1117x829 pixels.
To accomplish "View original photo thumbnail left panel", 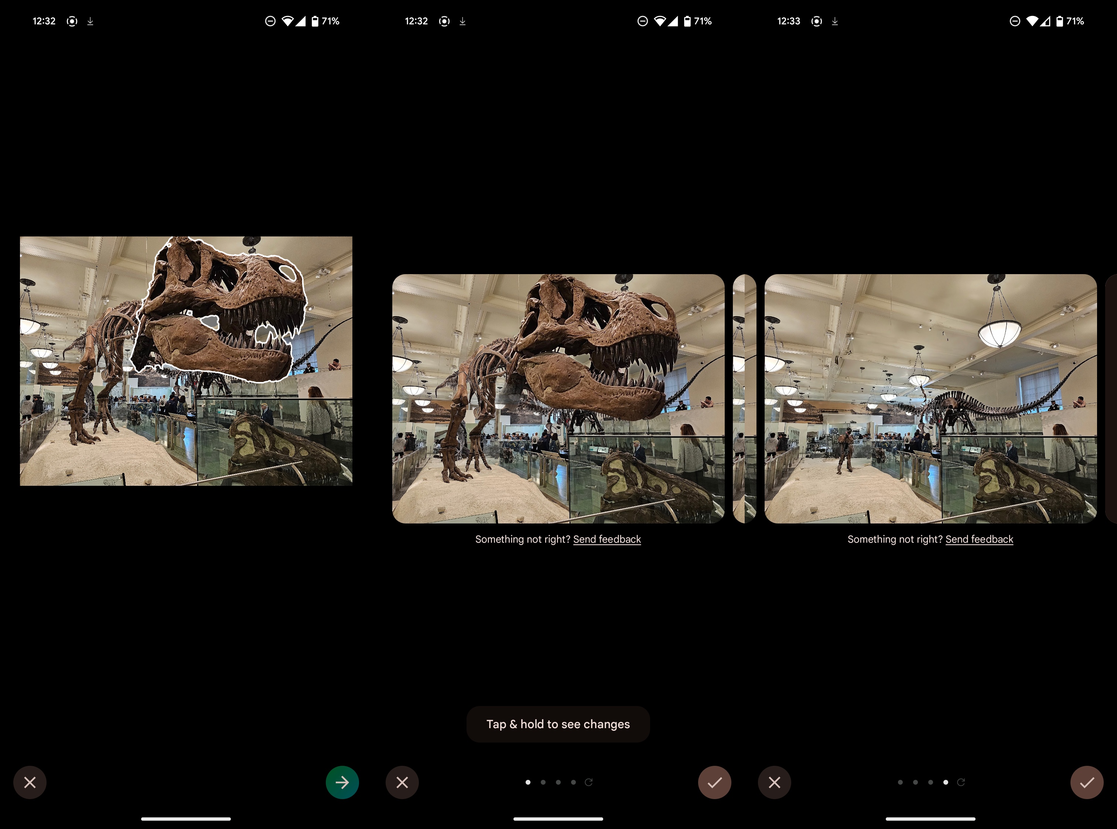I will tap(185, 360).
